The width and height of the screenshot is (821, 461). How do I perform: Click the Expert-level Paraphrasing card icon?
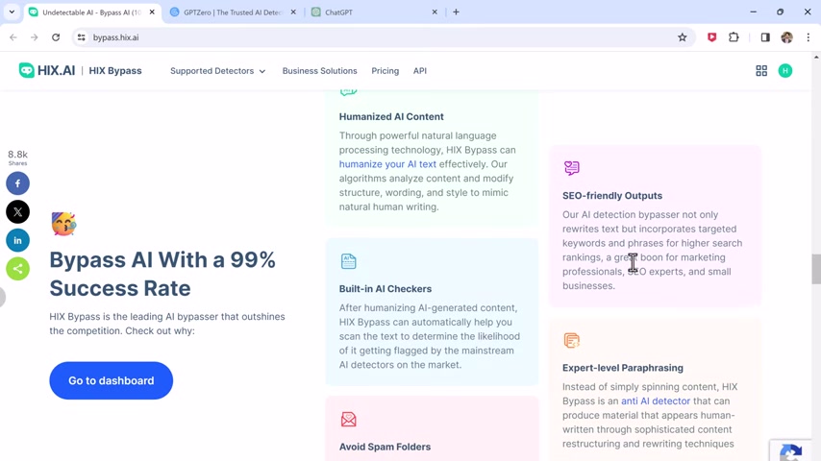coord(571,340)
